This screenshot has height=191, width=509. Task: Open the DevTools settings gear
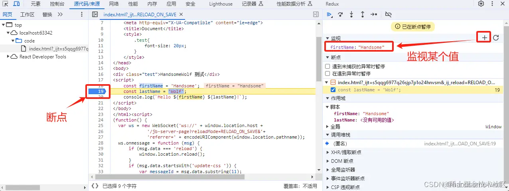[481, 4]
